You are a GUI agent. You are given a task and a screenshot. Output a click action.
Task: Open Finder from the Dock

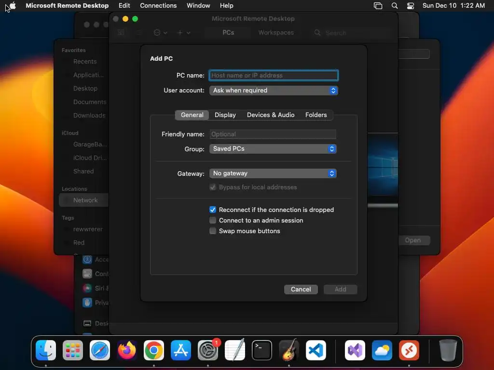(46, 350)
